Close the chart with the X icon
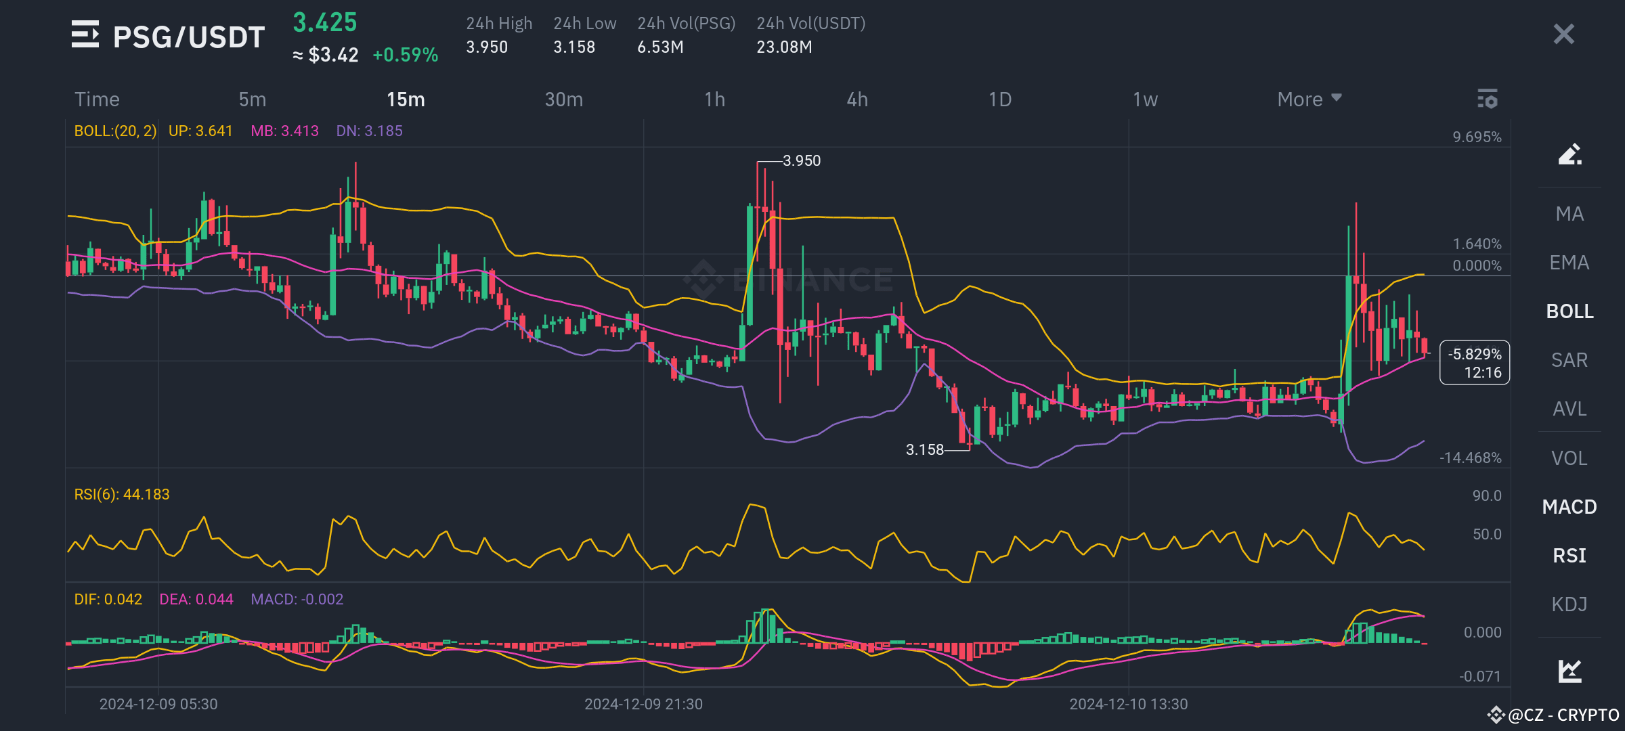This screenshot has width=1625, height=731. 1563,34
